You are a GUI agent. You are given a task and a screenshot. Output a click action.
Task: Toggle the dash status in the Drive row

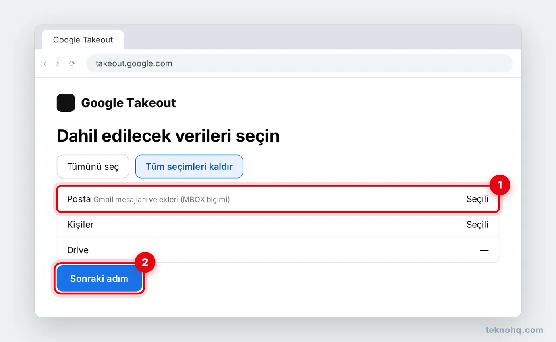pos(484,250)
